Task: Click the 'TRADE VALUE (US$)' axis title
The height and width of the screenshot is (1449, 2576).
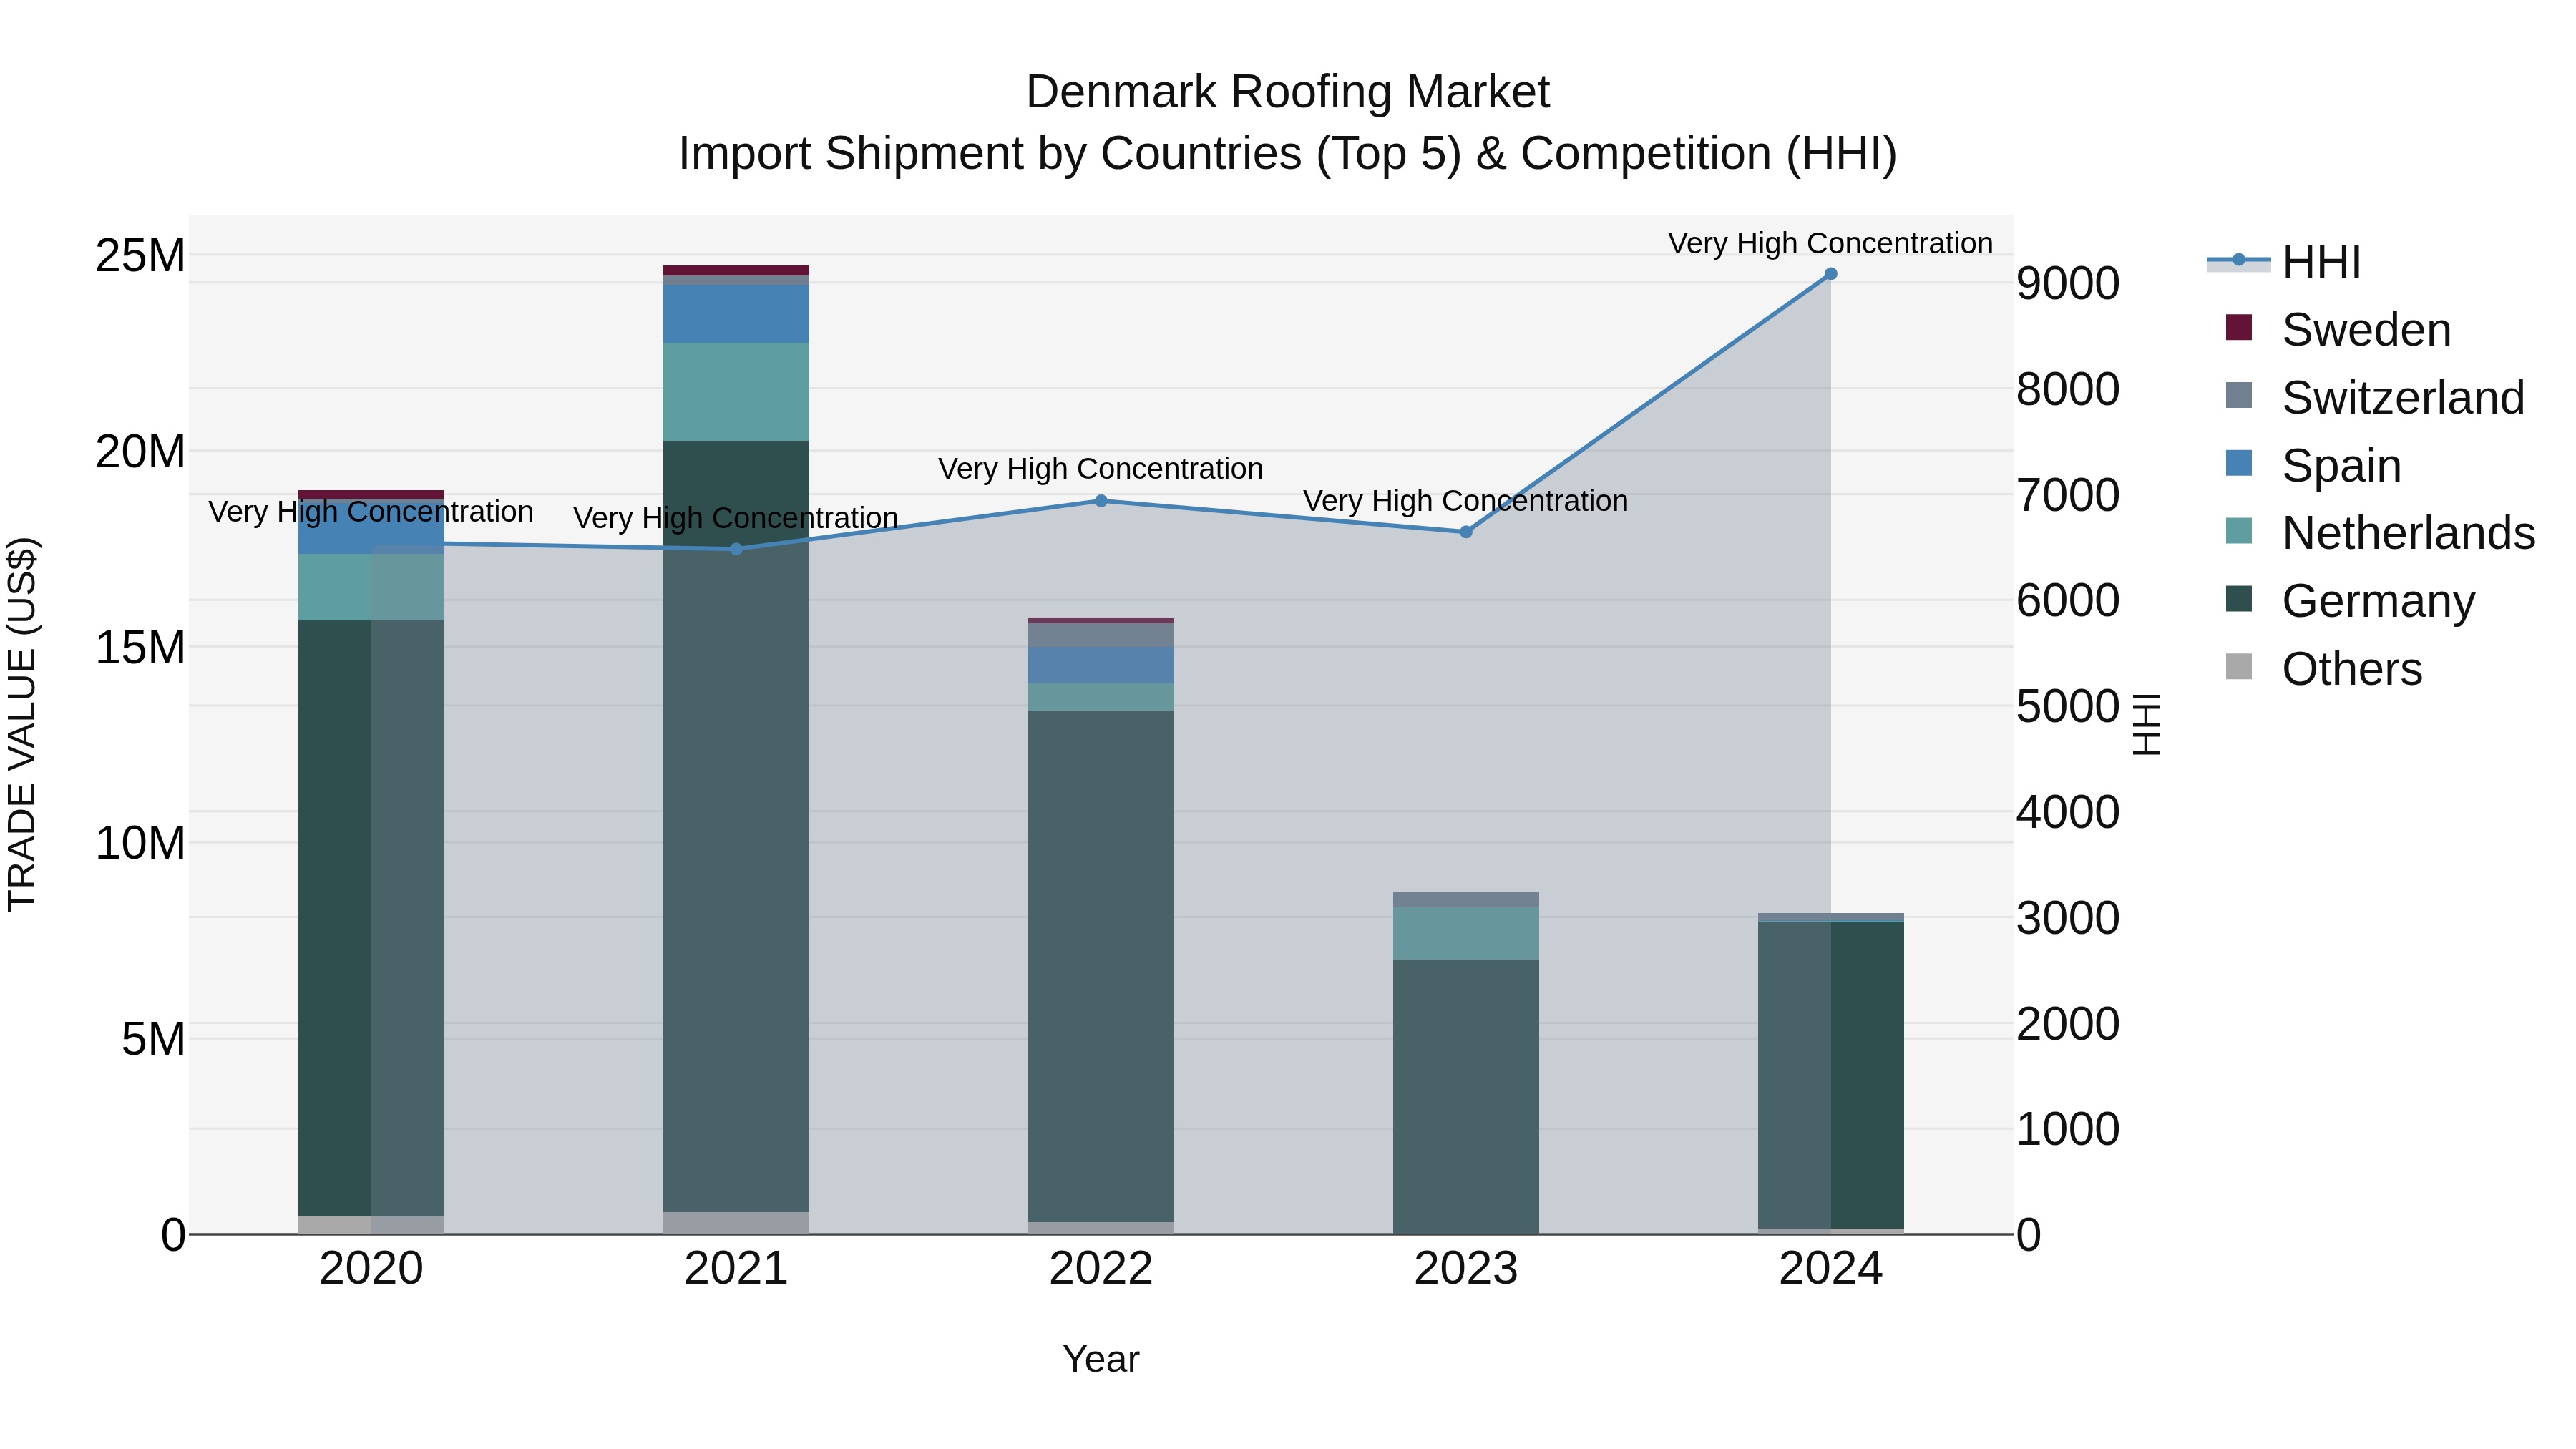Action: (22, 724)
